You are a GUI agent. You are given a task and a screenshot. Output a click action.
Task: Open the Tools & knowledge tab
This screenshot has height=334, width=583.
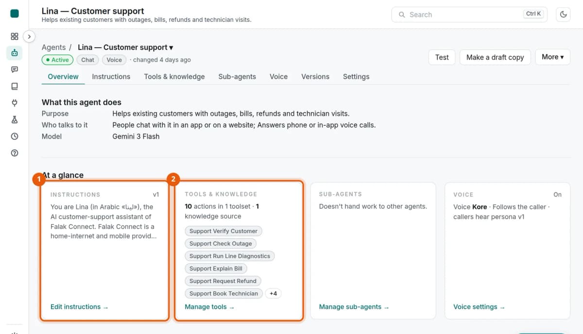coord(174,77)
